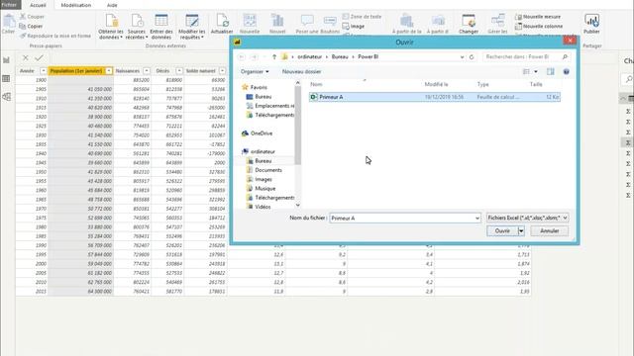Screen dimensions: 634x356
Task: Expand the address path history dropdown
Action: click(x=462, y=57)
